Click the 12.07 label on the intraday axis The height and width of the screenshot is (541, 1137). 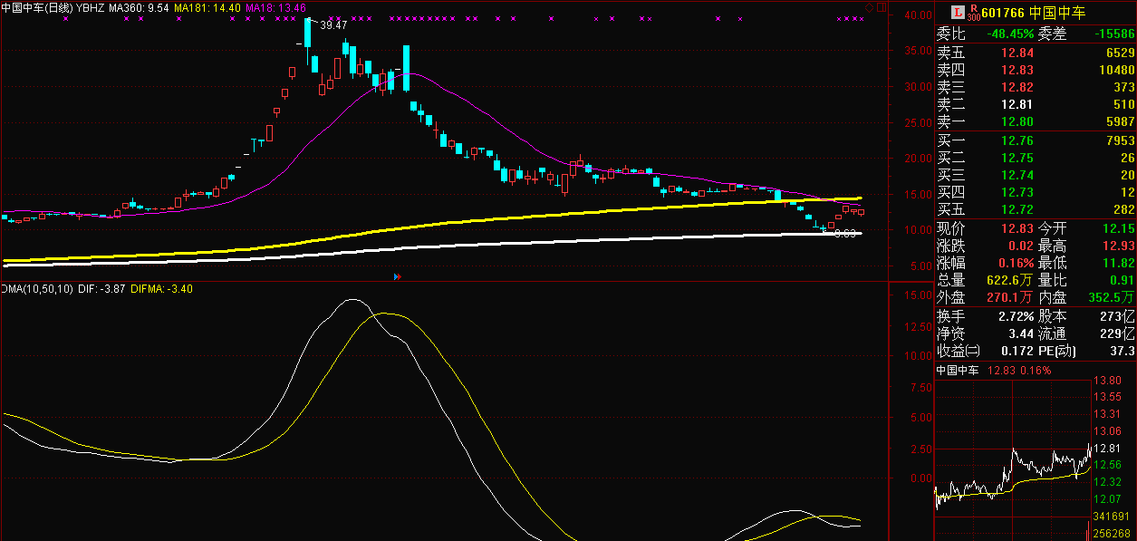tap(1109, 499)
